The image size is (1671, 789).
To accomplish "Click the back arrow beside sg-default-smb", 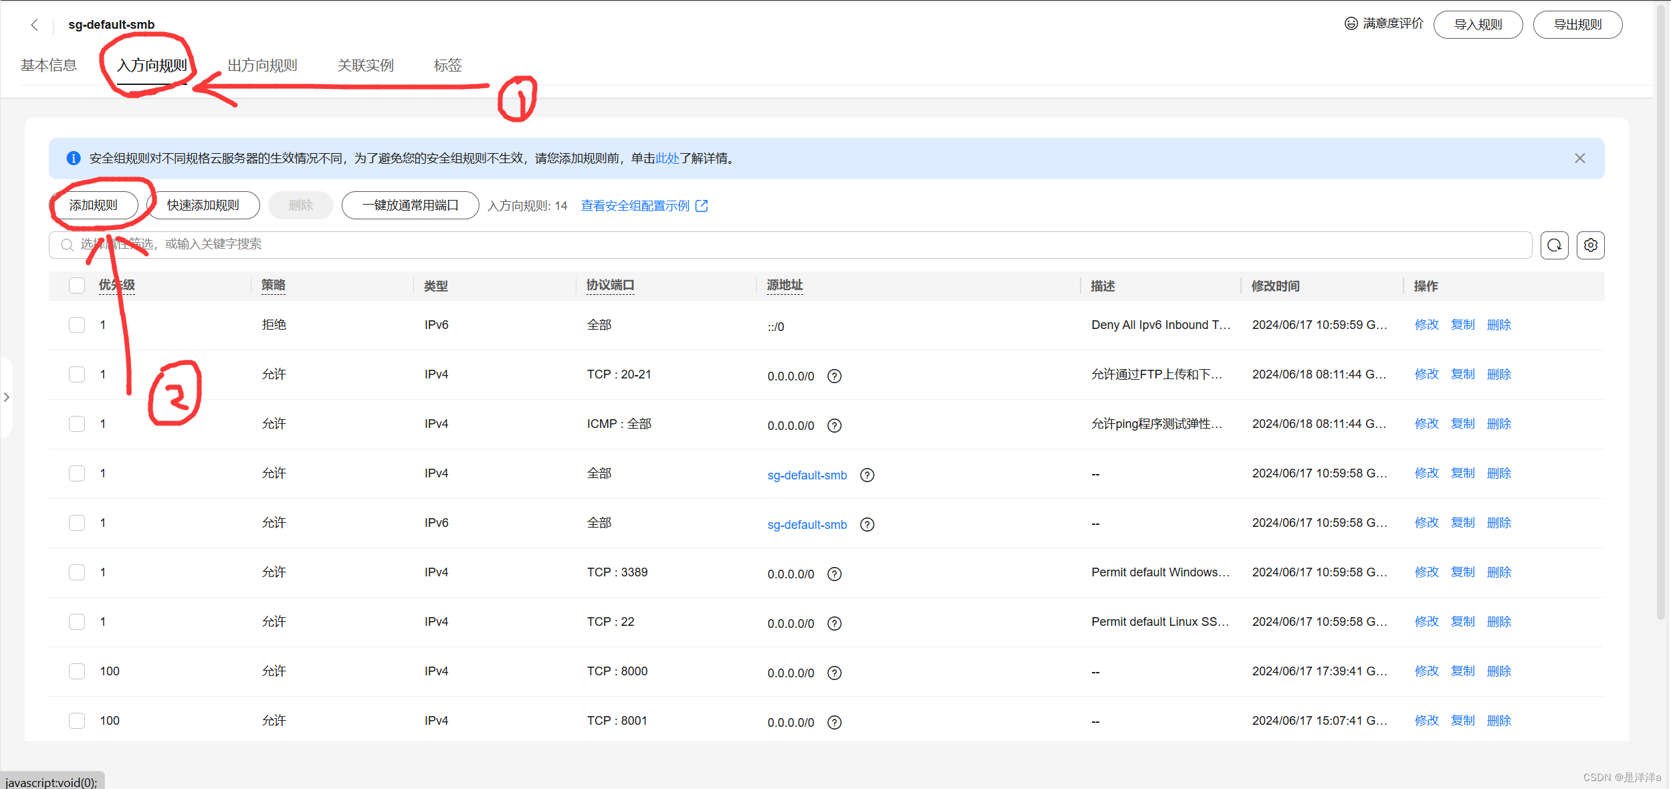I will [34, 25].
